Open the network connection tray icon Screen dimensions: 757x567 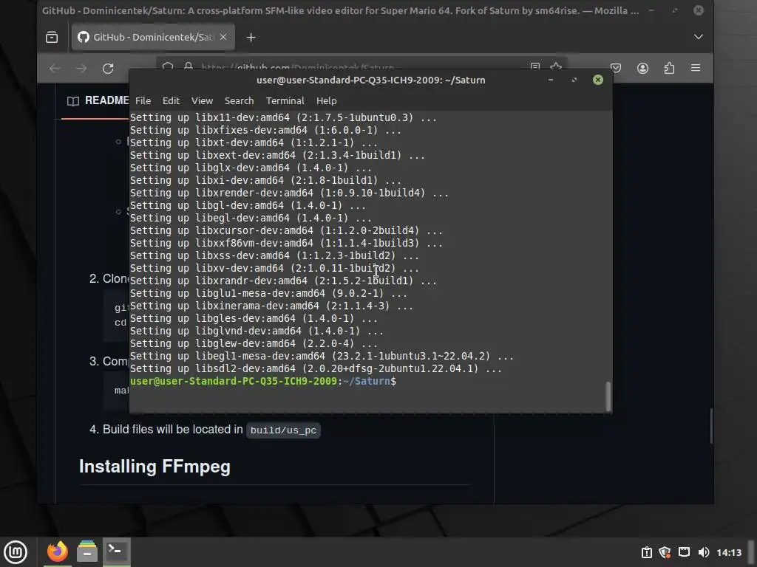coord(684,552)
